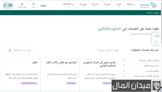The width and height of the screenshot is (162, 92).
Task: Open the ترتيب حسب ملاءمة sort dropdown
Action: [x=17, y=50]
